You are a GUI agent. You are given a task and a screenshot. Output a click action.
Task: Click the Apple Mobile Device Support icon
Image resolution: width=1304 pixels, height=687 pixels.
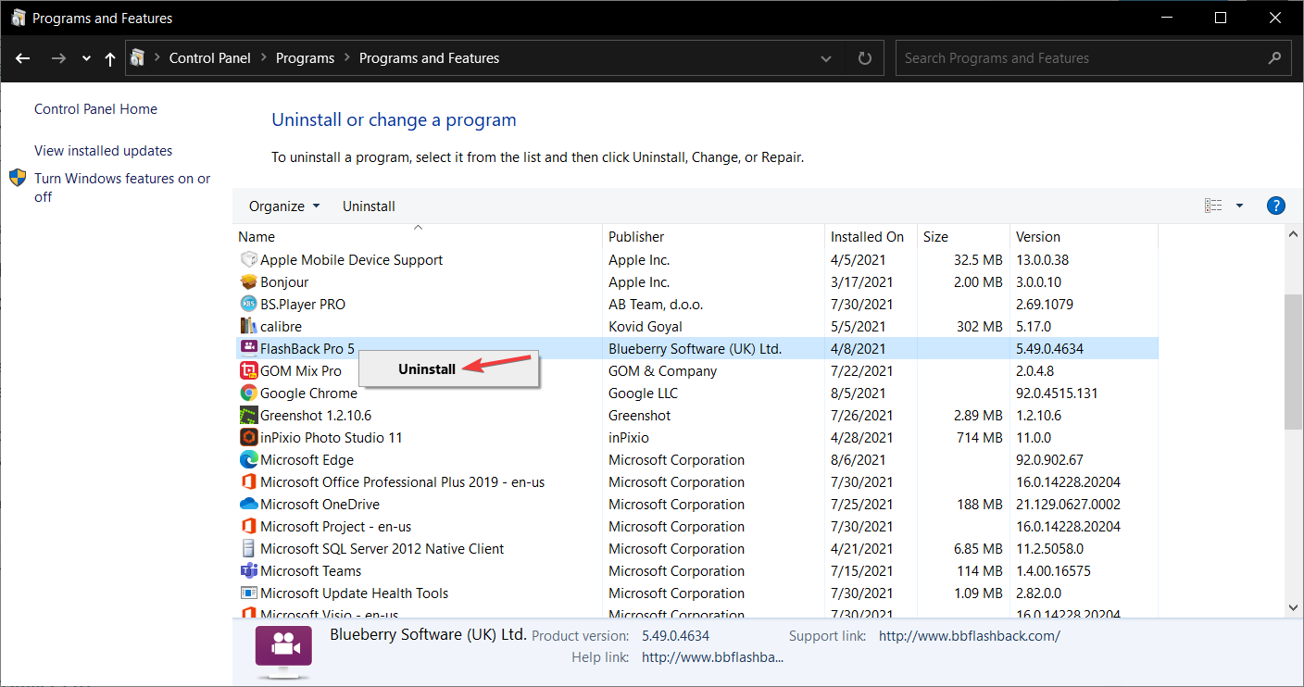[x=248, y=260]
